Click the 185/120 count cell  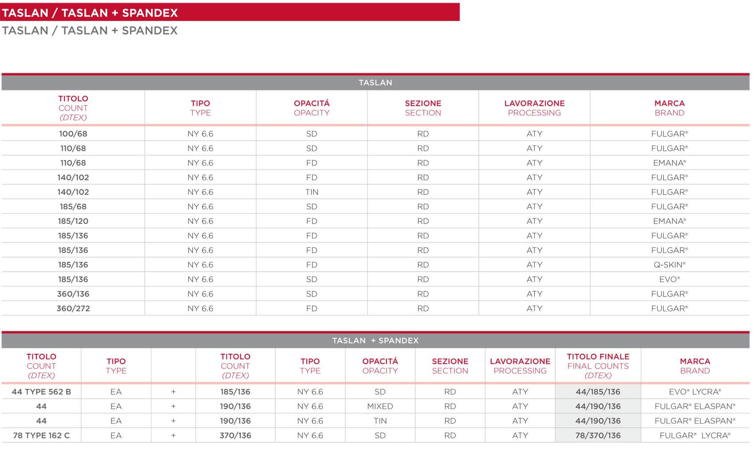(73, 221)
